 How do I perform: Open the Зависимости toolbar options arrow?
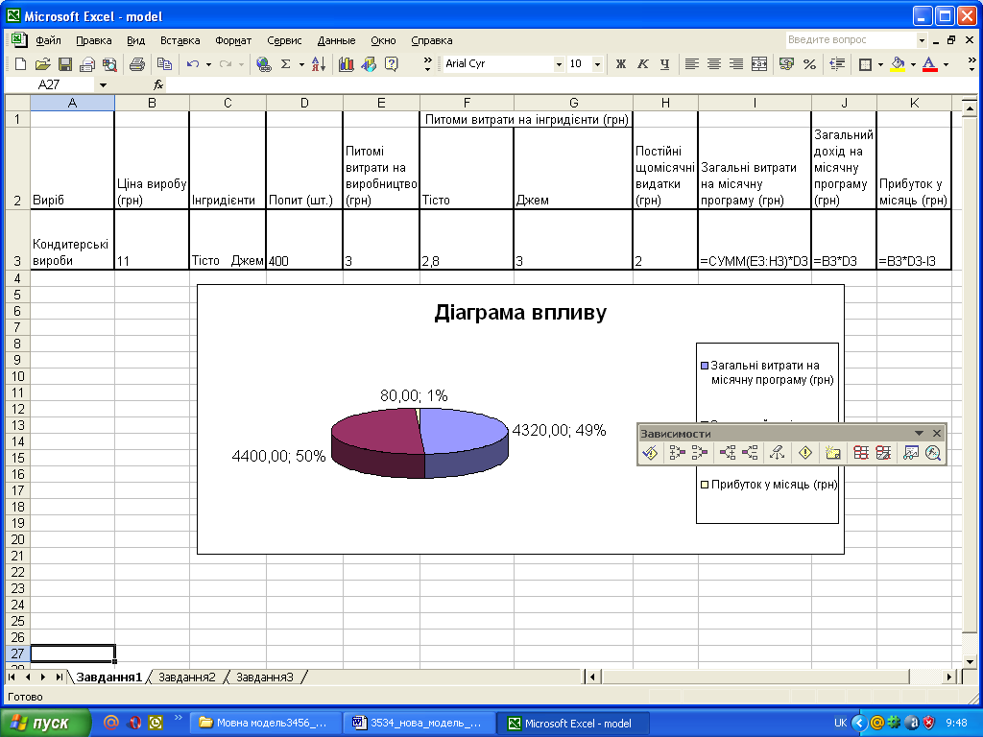click(919, 433)
